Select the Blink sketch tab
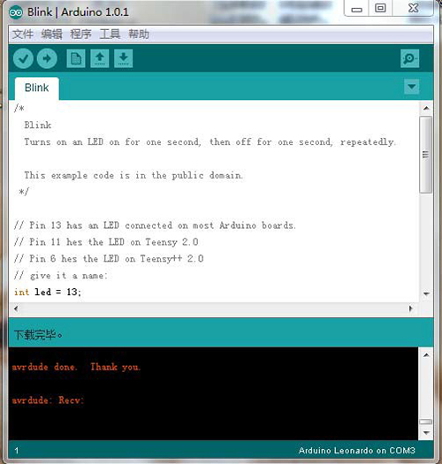This screenshot has width=442, height=464. point(37,88)
